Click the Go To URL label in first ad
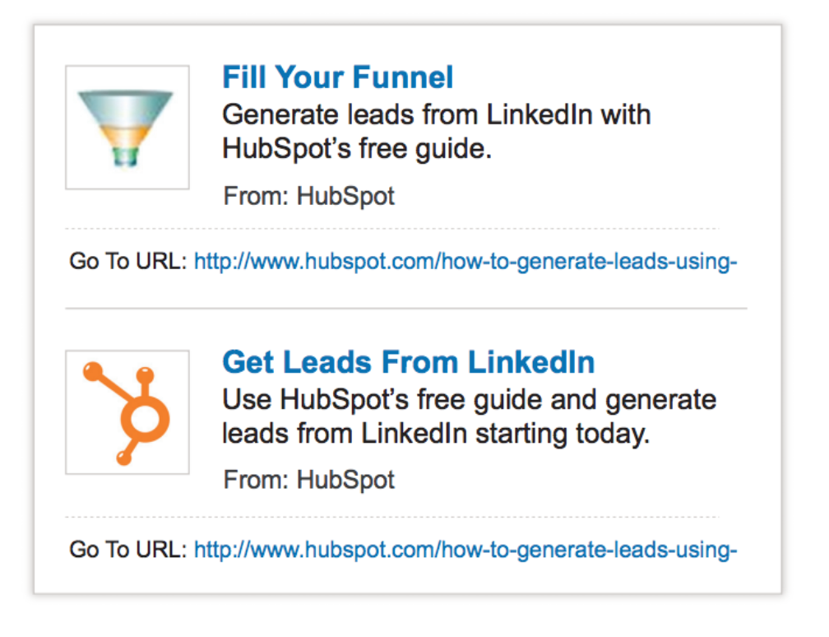 (x=128, y=262)
